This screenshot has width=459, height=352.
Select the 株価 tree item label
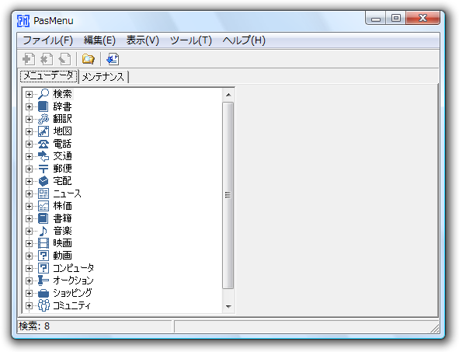[62, 206]
